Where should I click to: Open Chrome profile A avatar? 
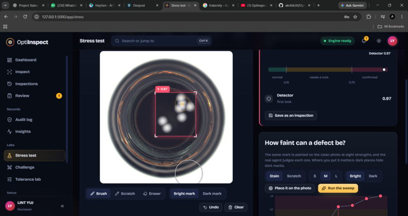[392, 17]
